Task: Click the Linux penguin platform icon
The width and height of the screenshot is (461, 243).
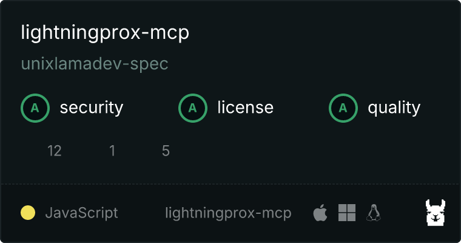Action: [x=374, y=213]
